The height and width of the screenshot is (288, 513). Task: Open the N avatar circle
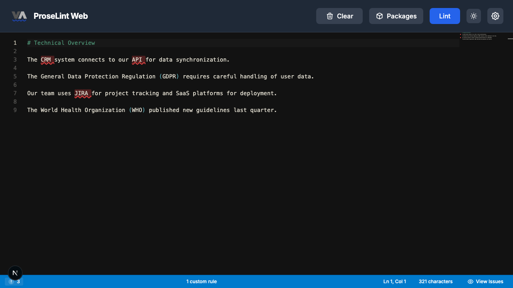(x=15, y=273)
